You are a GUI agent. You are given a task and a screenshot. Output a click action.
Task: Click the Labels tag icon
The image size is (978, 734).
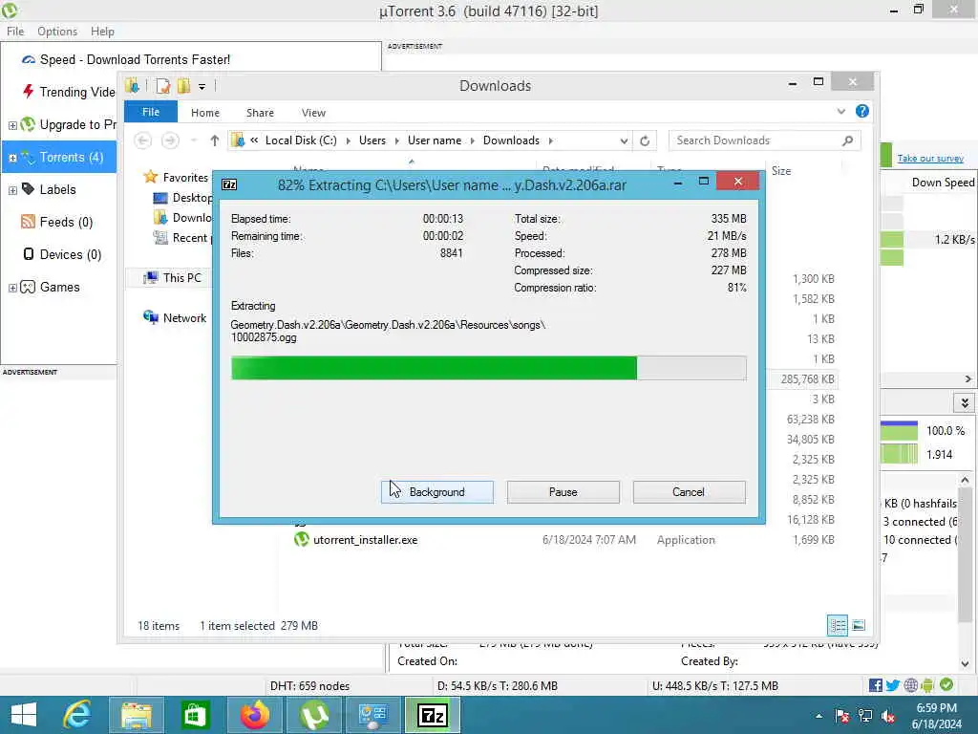tap(28, 188)
